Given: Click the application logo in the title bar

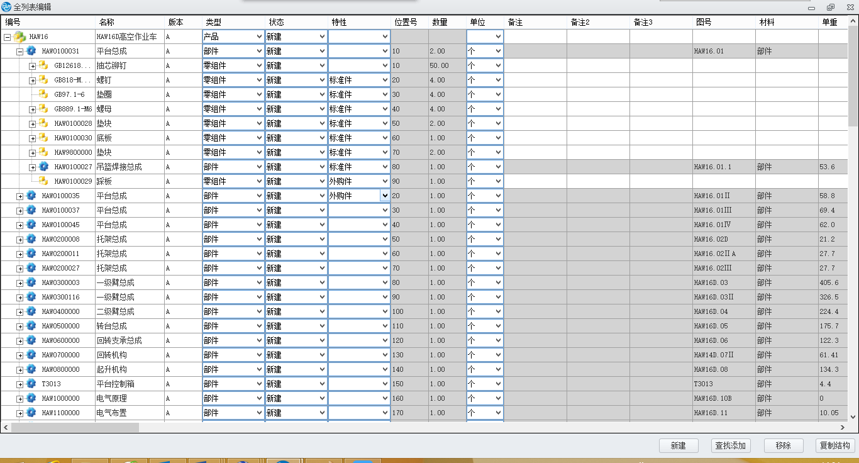Looking at the screenshot, I should [x=6, y=7].
